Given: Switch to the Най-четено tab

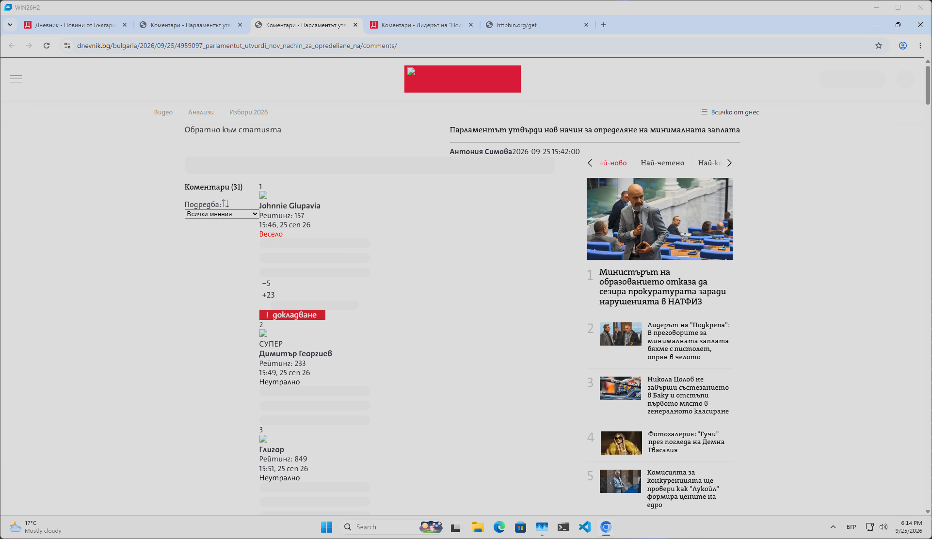Looking at the screenshot, I should pyautogui.click(x=662, y=163).
